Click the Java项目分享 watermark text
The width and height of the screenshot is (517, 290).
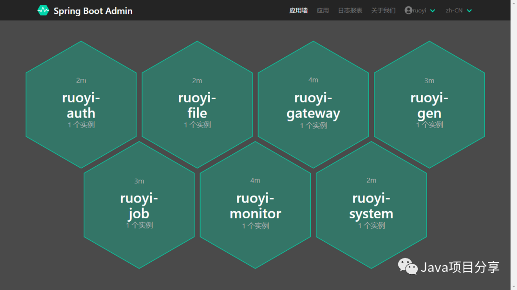[x=460, y=267]
